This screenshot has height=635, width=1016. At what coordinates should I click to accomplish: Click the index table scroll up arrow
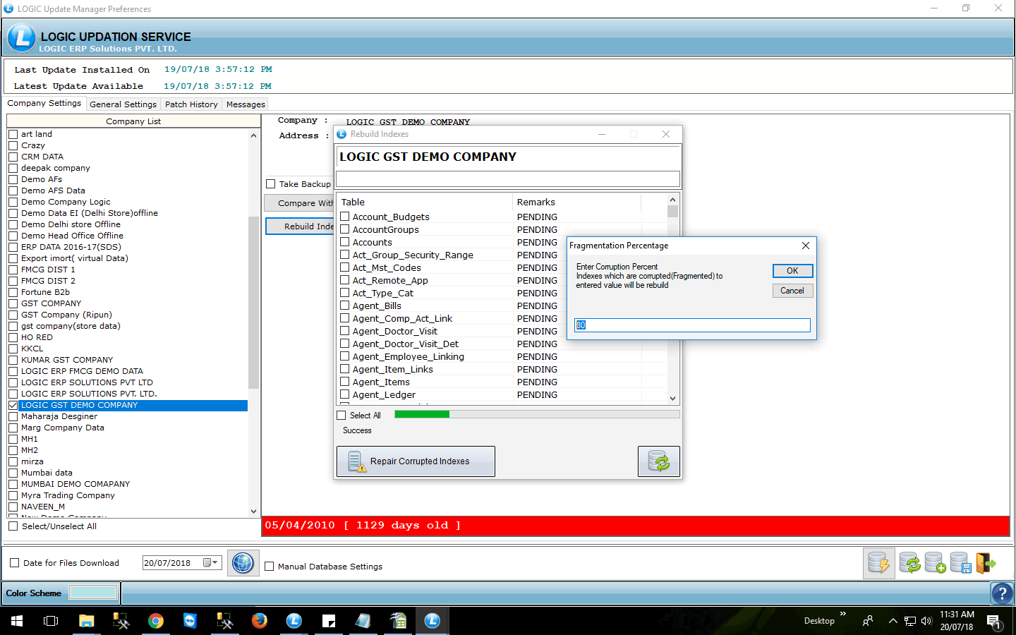[672, 200]
